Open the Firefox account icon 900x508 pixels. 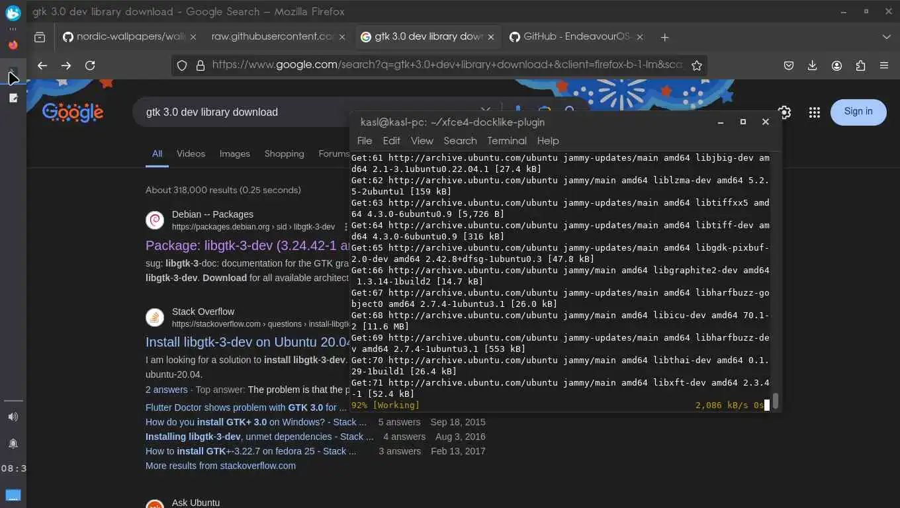coord(836,65)
